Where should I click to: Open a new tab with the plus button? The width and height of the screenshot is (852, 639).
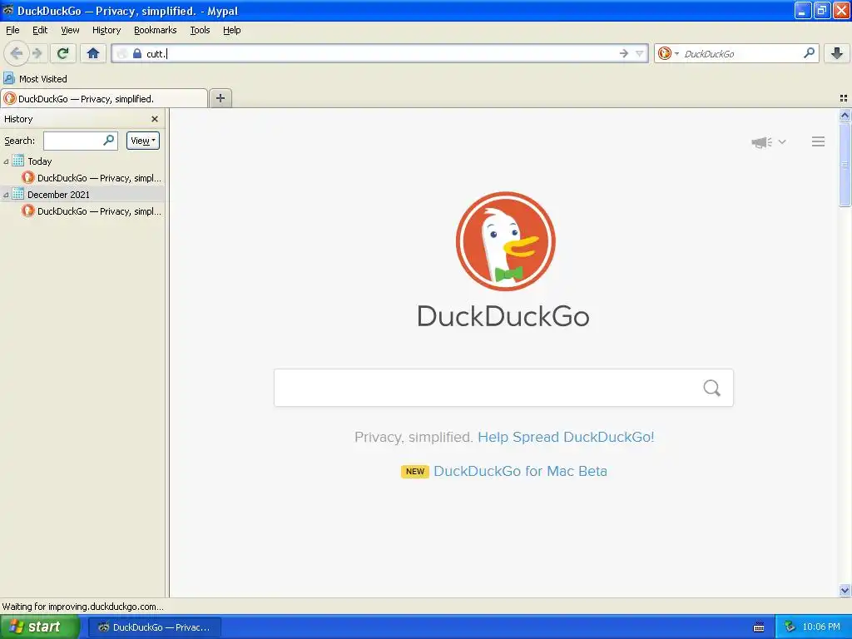(x=220, y=98)
